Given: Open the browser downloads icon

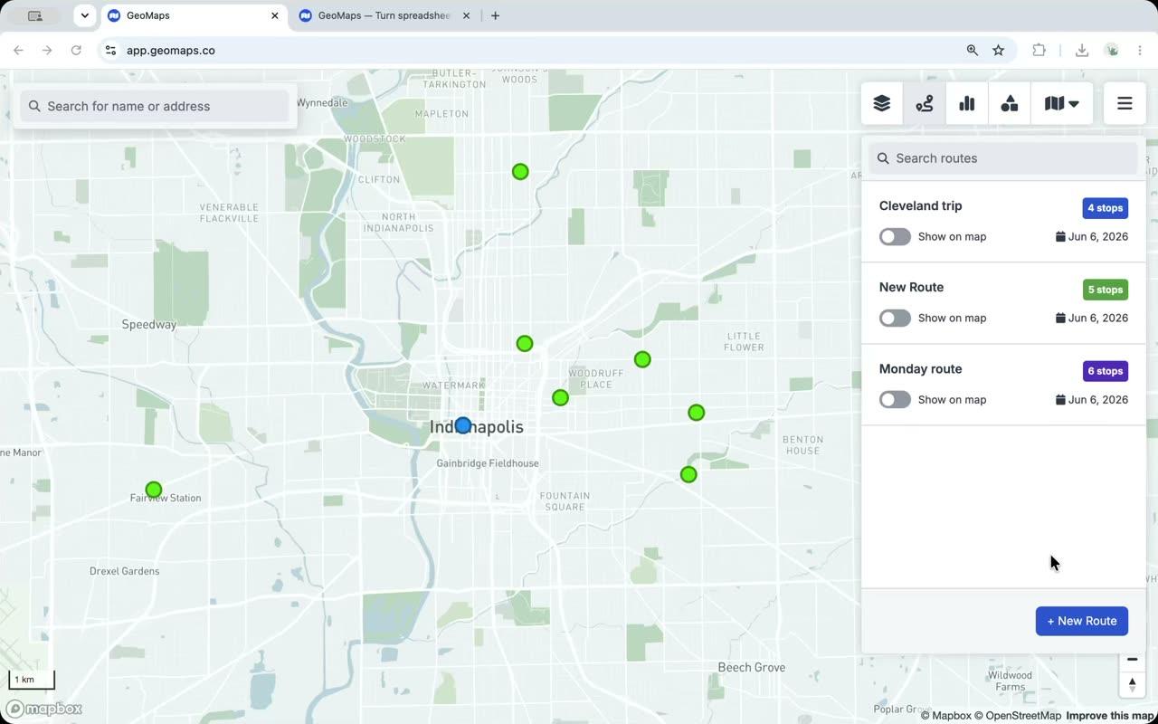Looking at the screenshot, I should coord(1081,51).
